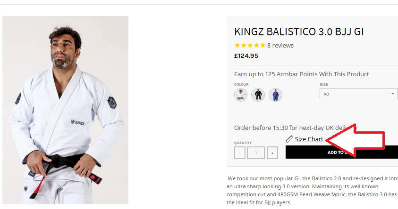Click the Kingz Balistico 3.0 BJJ Gi title
398x209 pixels.
point(299,32)
